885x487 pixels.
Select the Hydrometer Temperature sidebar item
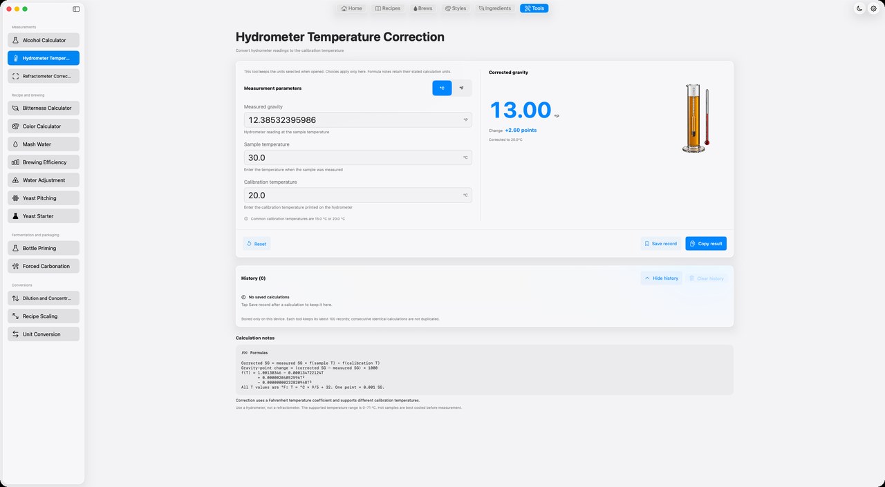coord(44,58)
